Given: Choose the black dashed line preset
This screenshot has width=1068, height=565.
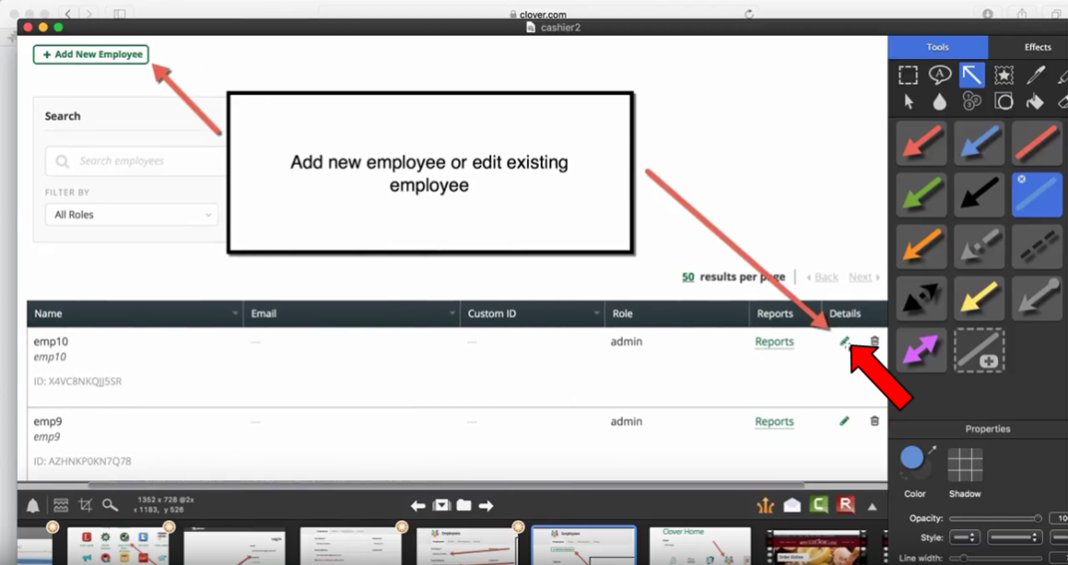Looking at the screenshot, I should [x=1037, y=247].
